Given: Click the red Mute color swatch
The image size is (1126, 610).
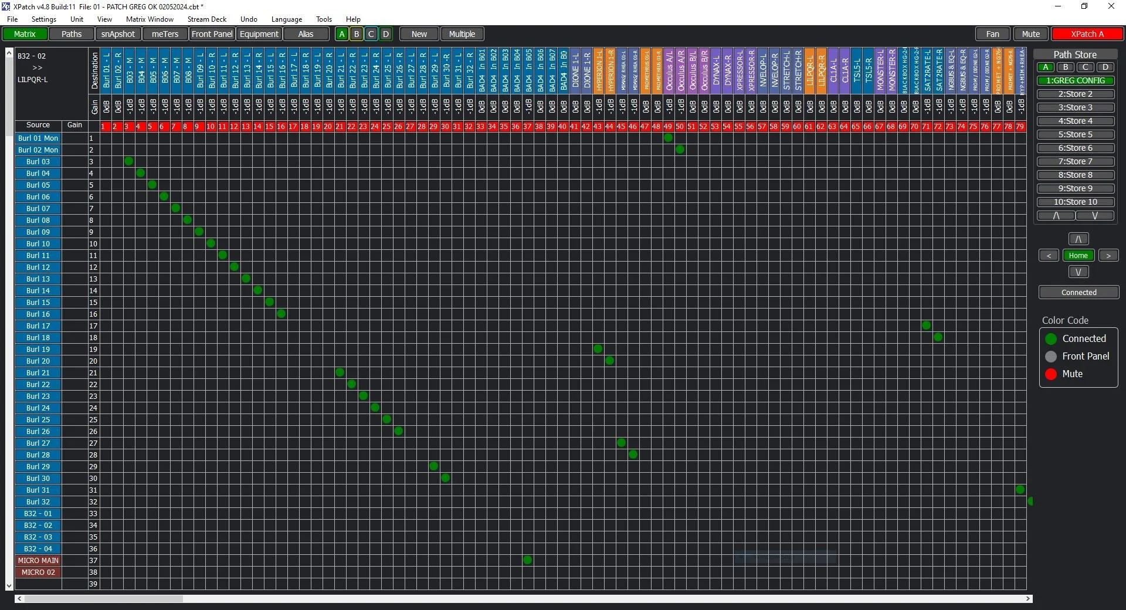Looking at the screenshot, I should (x=1051, y=374).
